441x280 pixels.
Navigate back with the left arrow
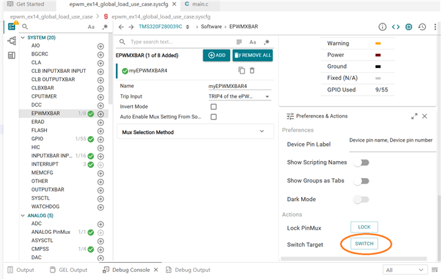point(121,27)
